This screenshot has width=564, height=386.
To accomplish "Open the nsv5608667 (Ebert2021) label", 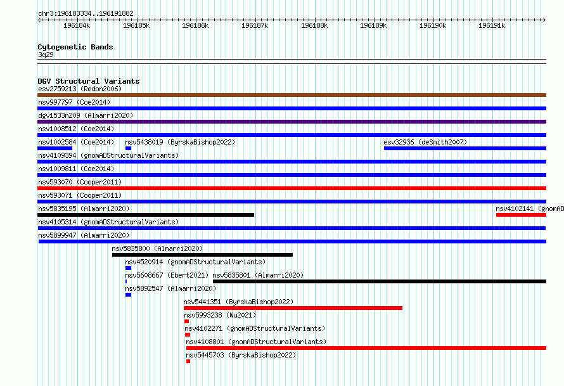I will tap(167, 275).
